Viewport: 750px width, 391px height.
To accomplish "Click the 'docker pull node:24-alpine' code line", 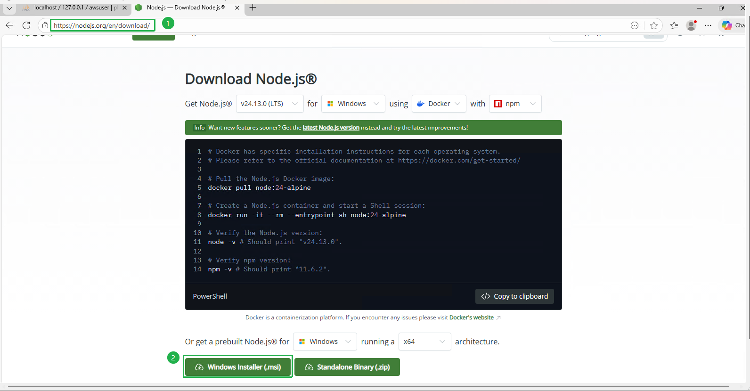I will [x=260, y=187].
